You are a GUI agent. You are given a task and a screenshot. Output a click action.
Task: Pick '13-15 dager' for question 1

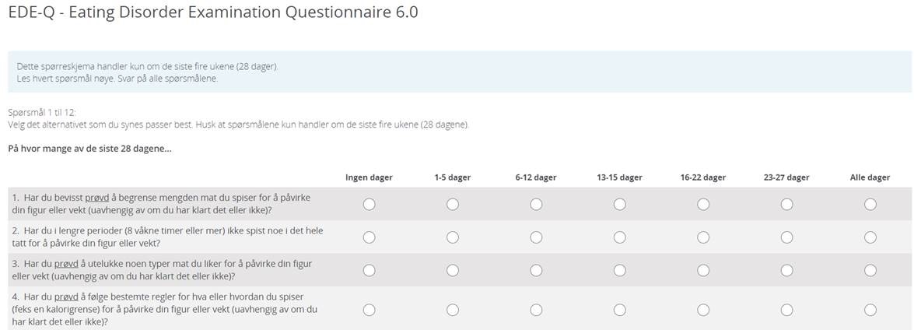619,204
